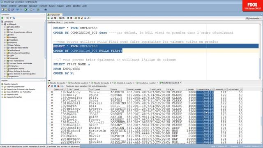Click the results grid vertical scrollbar

click(262, 117)
